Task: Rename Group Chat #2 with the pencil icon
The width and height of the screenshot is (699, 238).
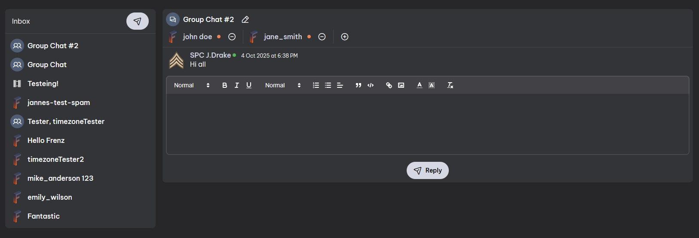Action: (245, 20)
